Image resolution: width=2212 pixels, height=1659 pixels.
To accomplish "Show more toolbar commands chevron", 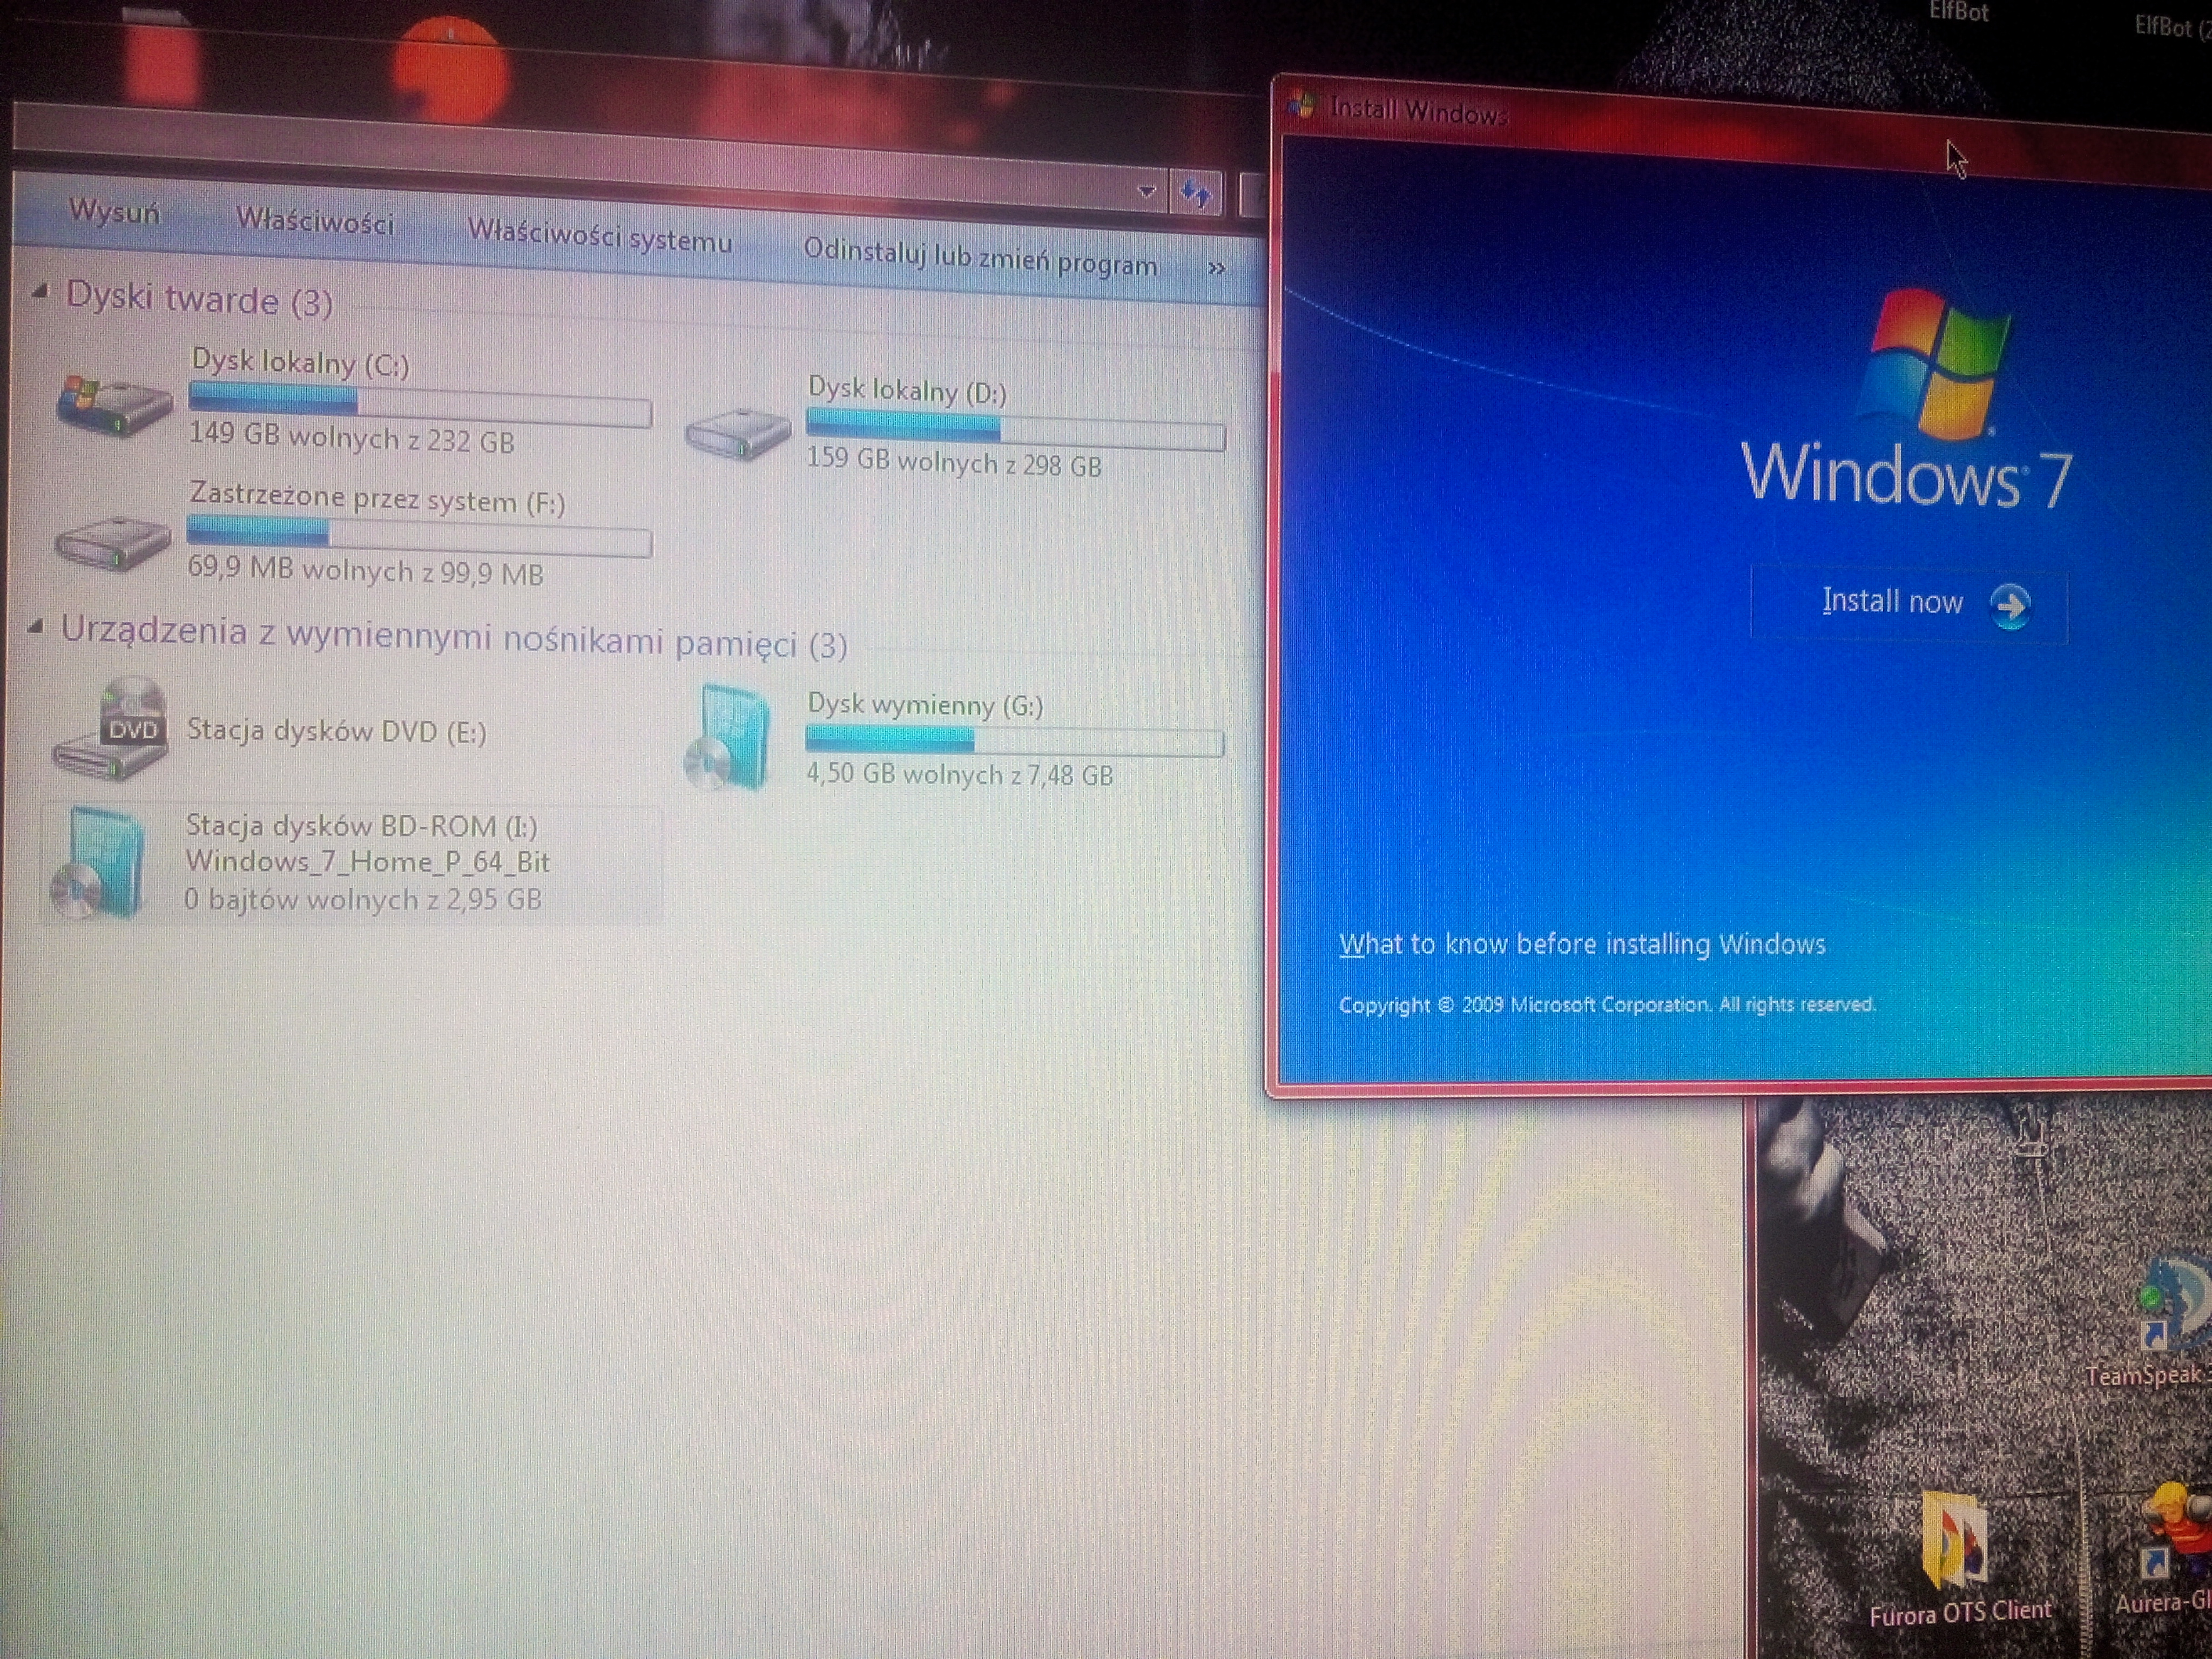I will tap(1216, 268).
